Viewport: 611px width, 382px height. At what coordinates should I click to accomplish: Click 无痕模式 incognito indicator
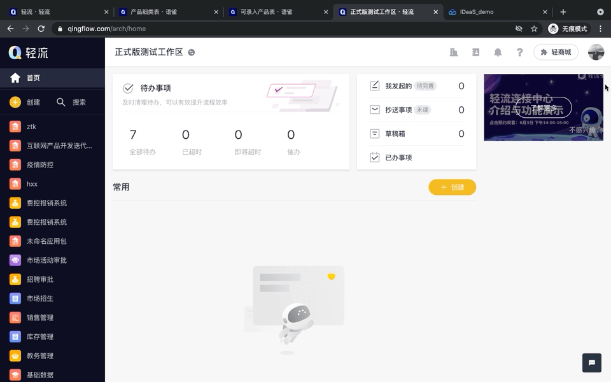[x=568, y=29]
